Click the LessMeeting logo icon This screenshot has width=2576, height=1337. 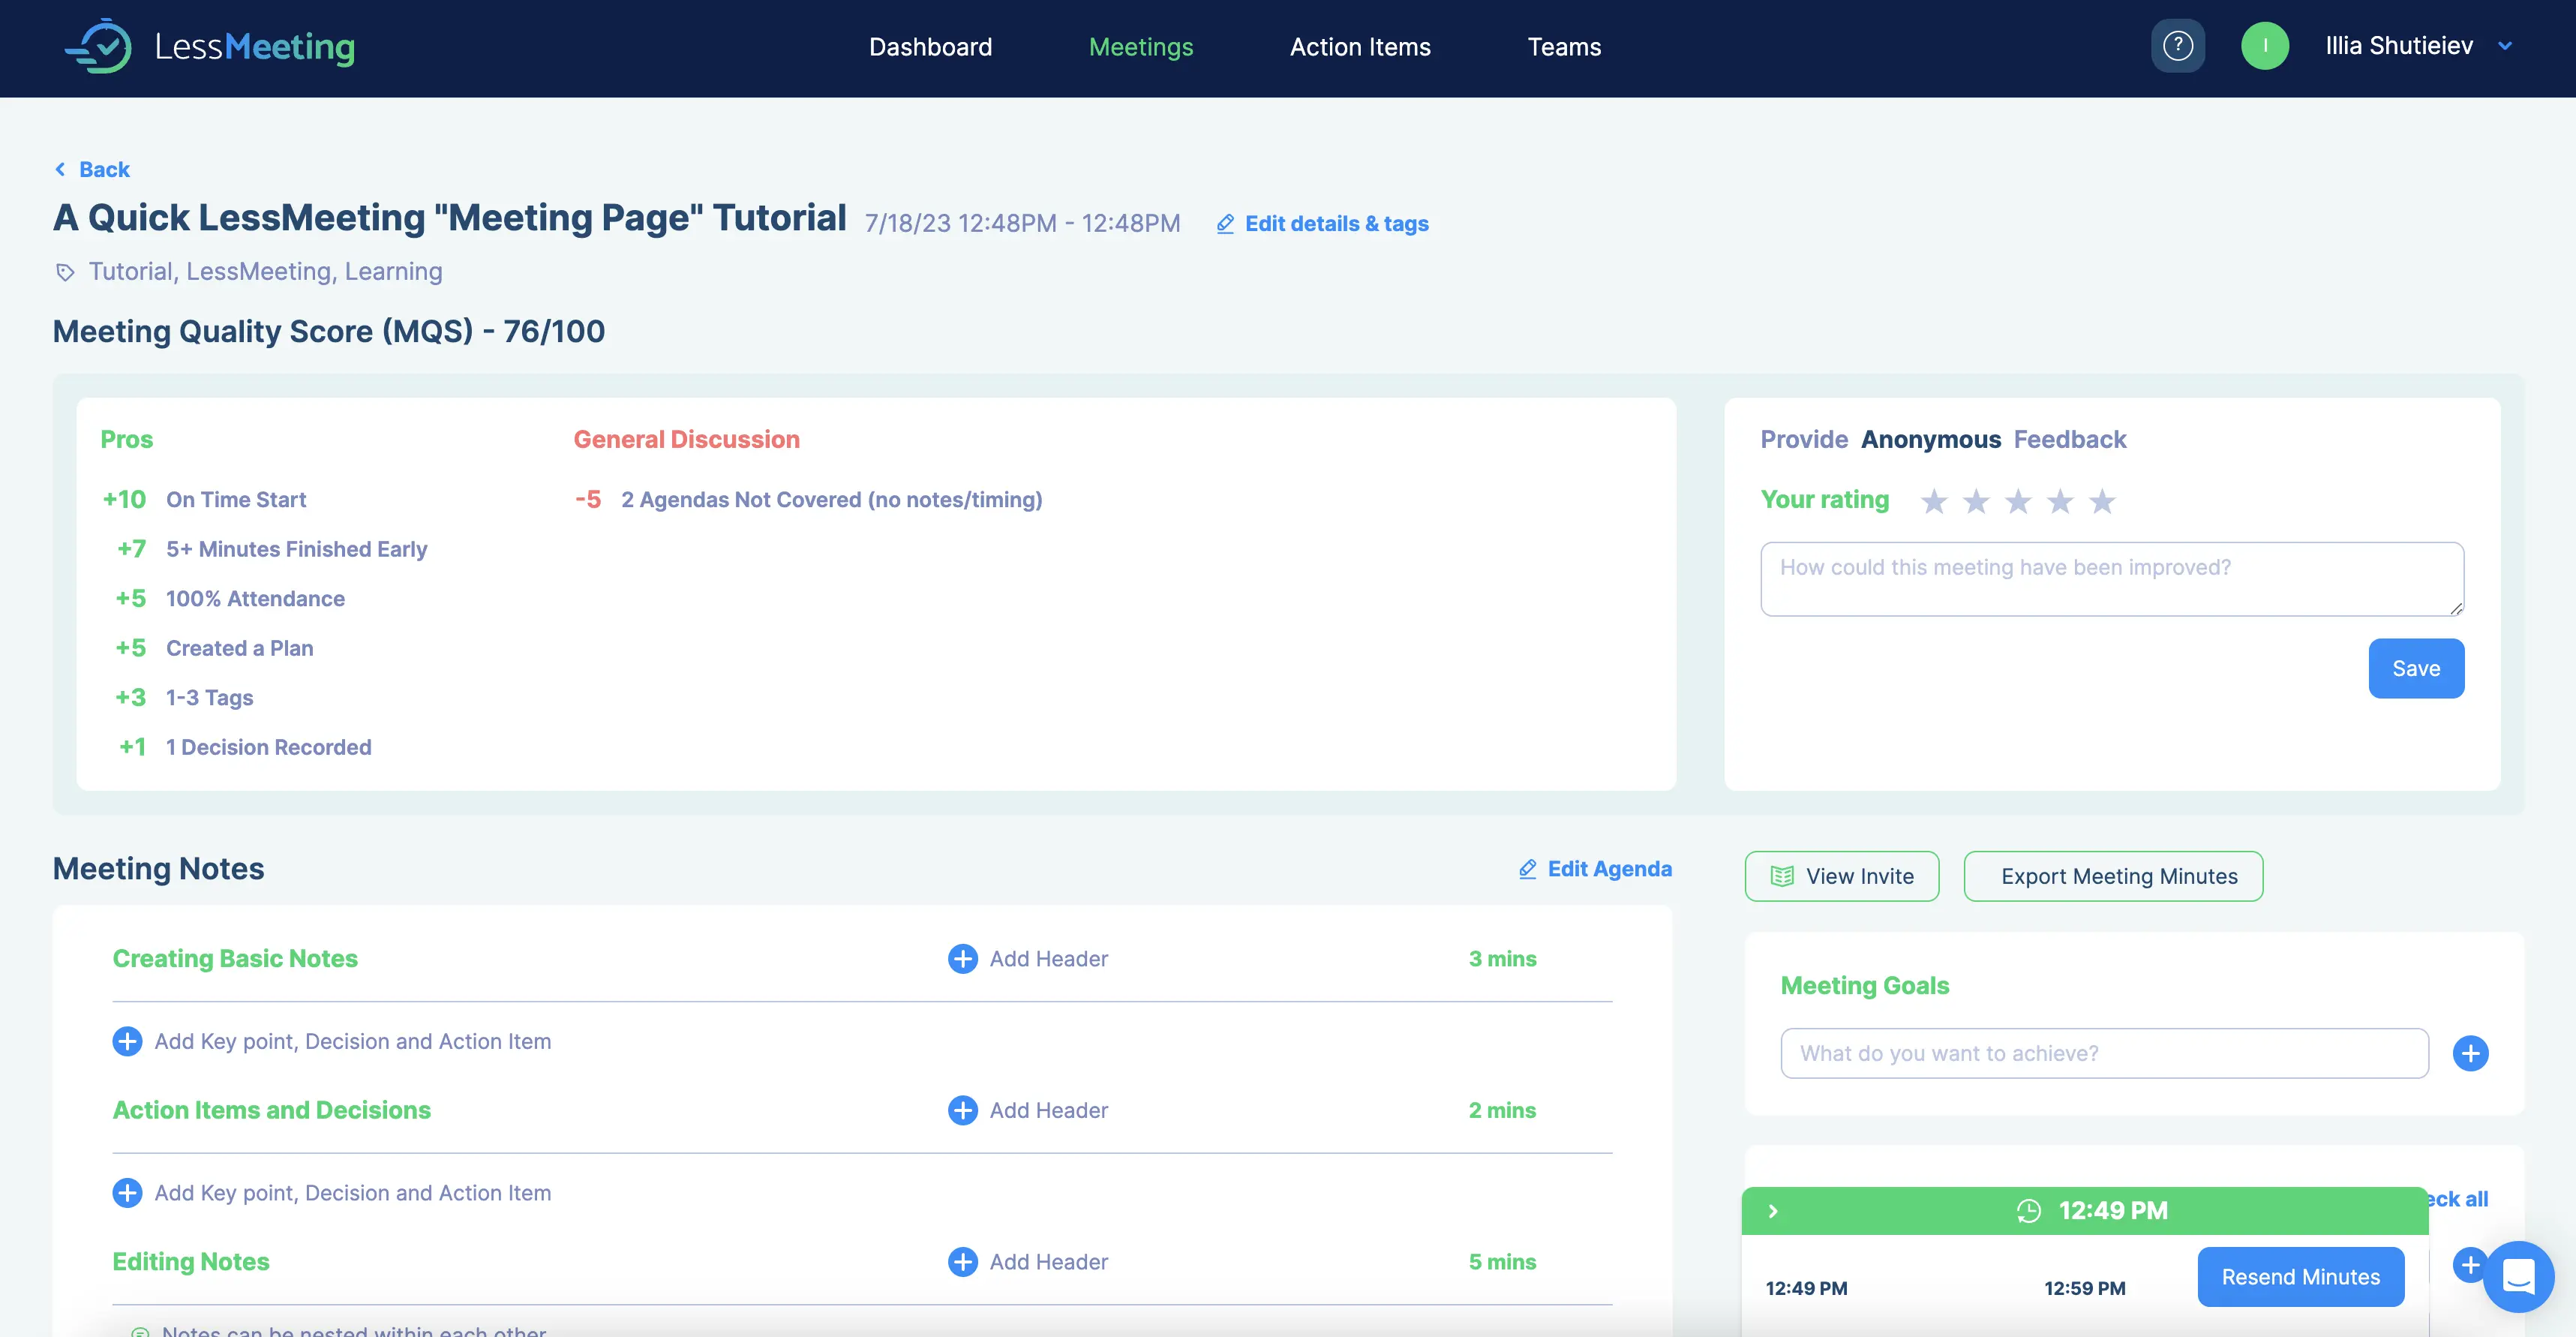pos(100,46)
